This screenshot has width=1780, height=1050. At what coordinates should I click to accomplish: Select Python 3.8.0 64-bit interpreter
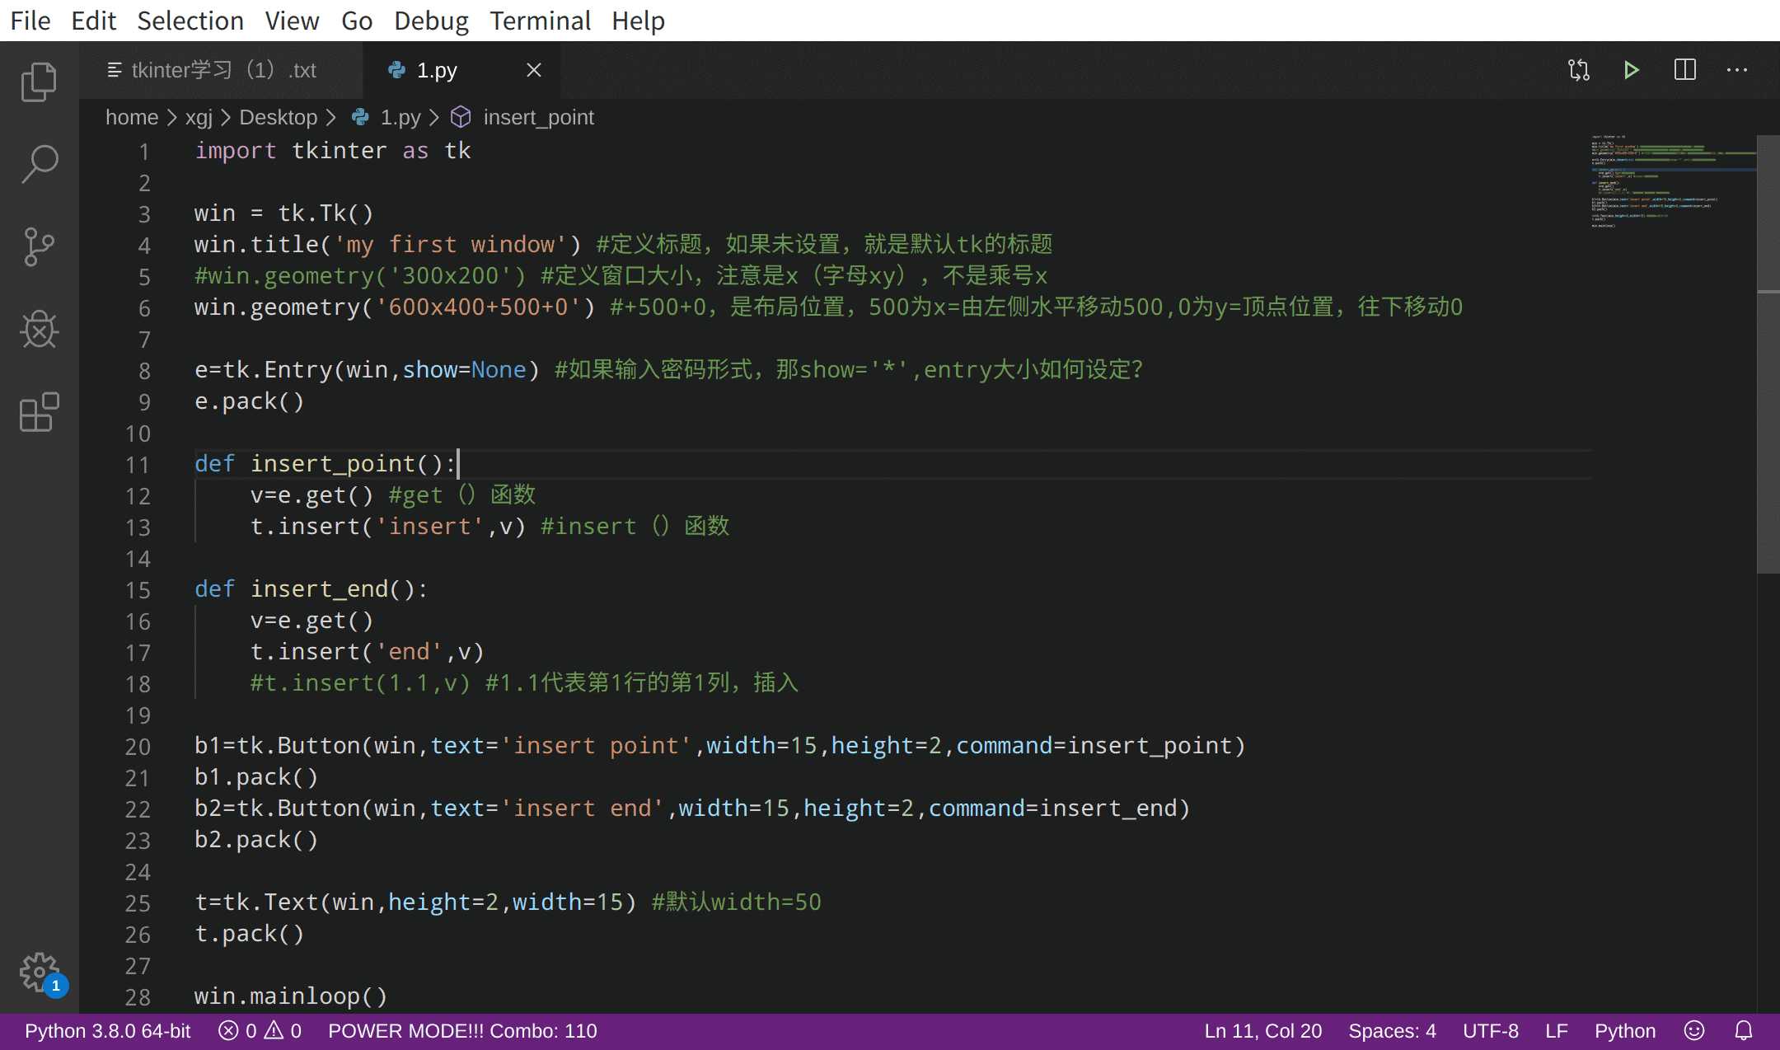pos(107,1031)
